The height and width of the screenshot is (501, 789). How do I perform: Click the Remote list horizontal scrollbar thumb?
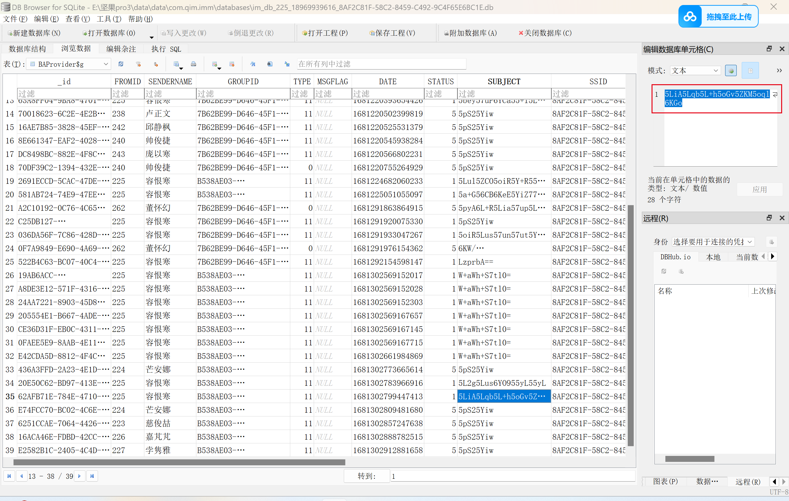(x=690, y=459)
